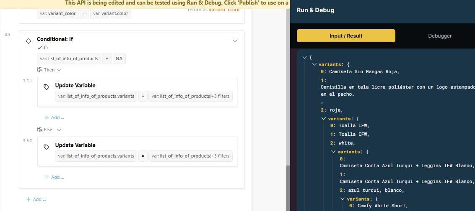Click 'Add ...' under the Else branch
This screenshot has height=211, width=475.
[55, 177]
